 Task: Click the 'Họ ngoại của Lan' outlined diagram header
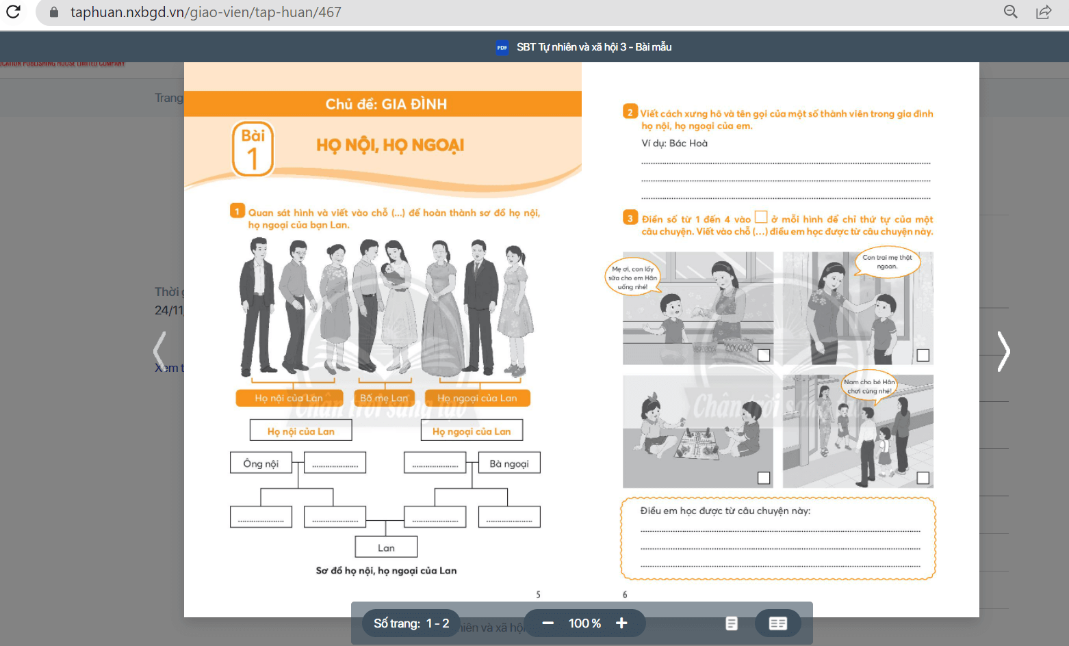tap(472, 431)
